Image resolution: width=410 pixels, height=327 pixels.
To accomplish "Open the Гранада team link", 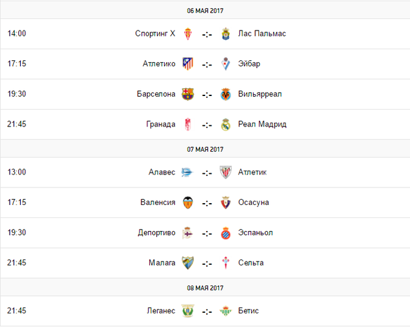I will 160,125.
